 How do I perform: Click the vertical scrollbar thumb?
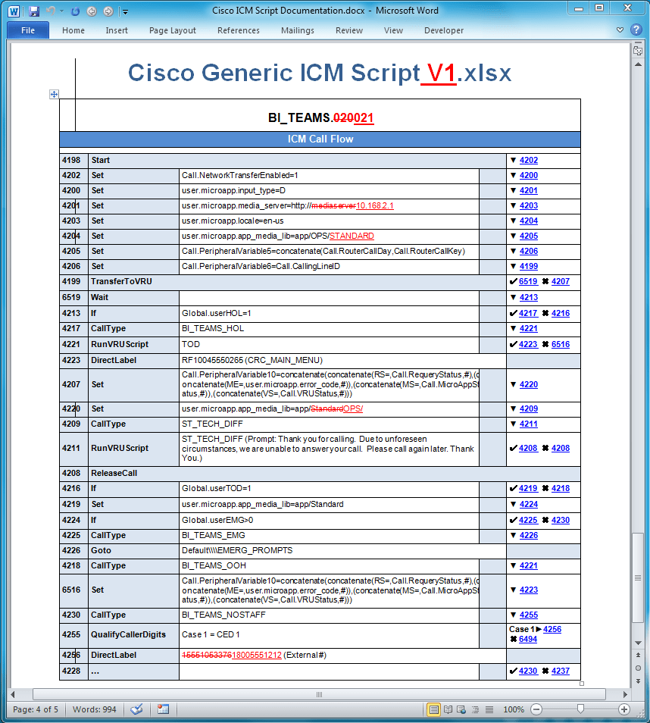(638, 577)
